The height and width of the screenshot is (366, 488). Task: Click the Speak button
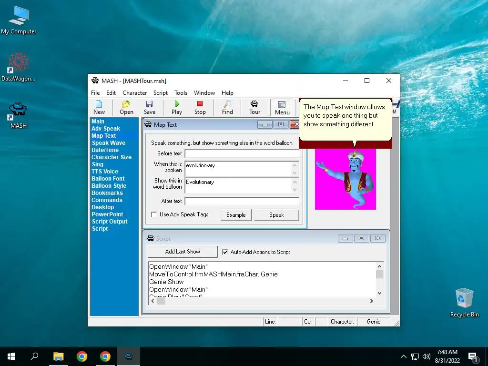tap(276, 215)
